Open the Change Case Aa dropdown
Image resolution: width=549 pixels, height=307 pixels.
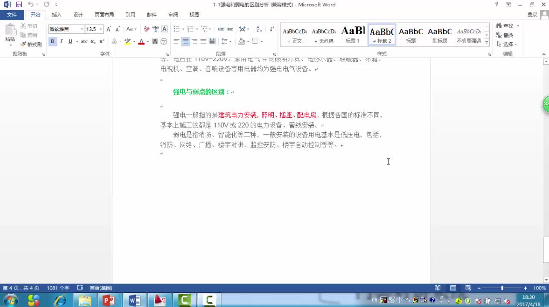tap(131, 29)
